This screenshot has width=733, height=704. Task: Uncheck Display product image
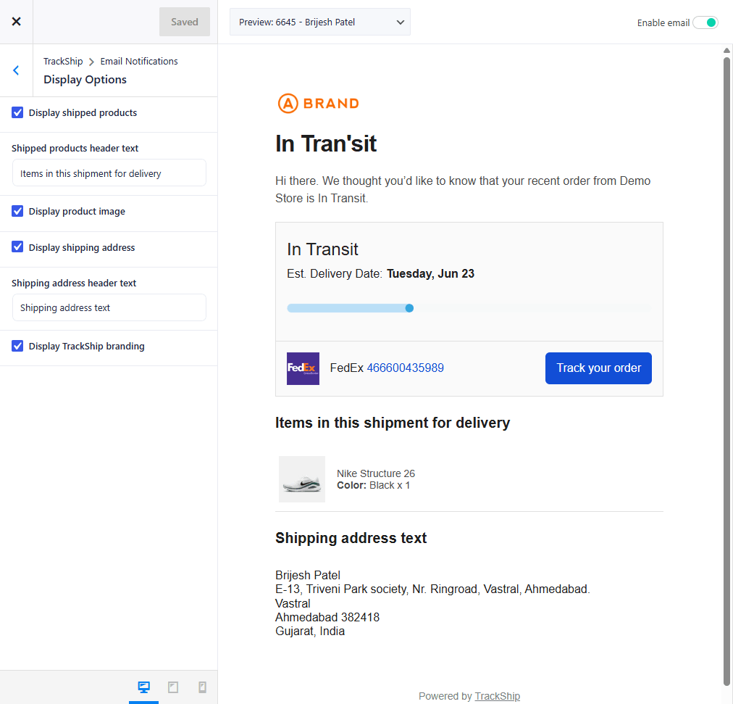point(17,211)
